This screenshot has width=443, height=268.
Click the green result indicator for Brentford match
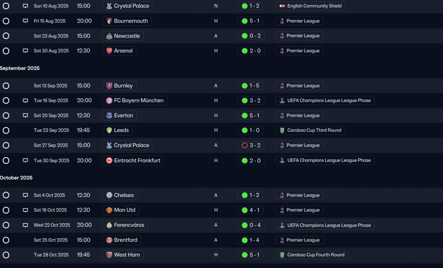(x=245, y=240)
